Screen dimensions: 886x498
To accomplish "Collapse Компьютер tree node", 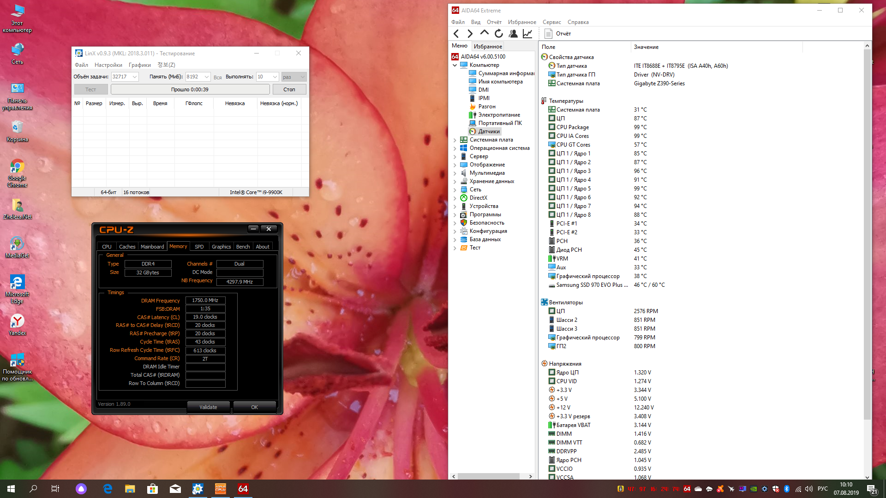I will tap(455, 65).
